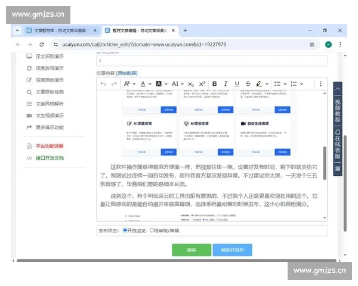Expand the bulleted list style dropdown

click(285, 84)
